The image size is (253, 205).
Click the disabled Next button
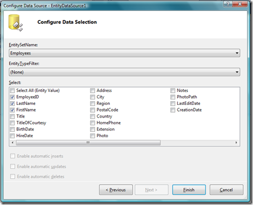[x=152, y=190]
